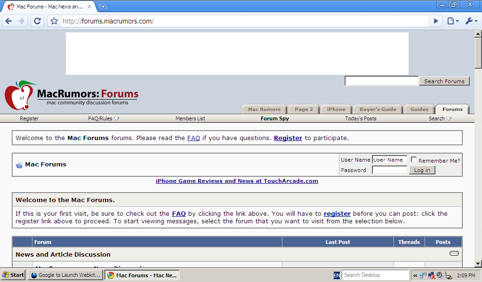
Task: Tick the Remember Me checkbox
Action: (414, 159)
